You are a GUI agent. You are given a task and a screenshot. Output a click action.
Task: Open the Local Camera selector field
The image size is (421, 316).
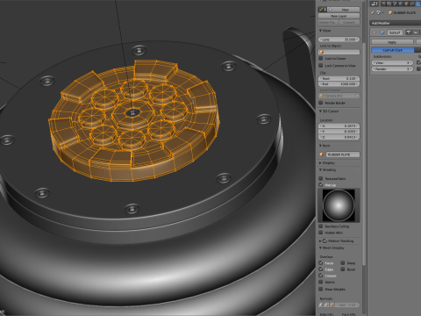tap(339, 96)
